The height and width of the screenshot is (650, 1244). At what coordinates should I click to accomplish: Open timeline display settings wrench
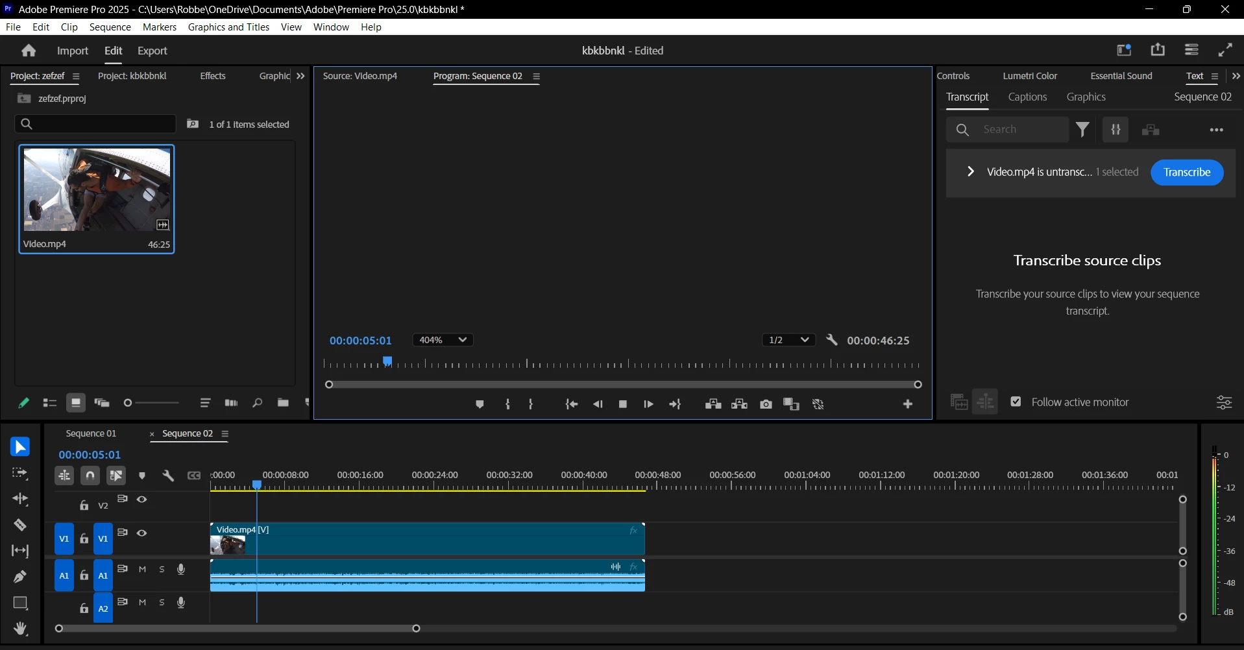[168, 475]
